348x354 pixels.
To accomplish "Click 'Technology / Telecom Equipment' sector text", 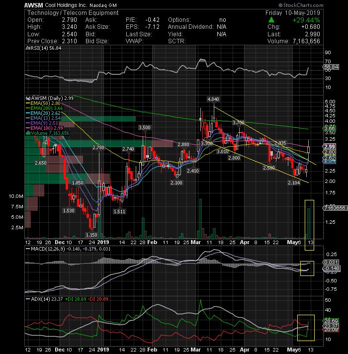I will coord(73,12).
